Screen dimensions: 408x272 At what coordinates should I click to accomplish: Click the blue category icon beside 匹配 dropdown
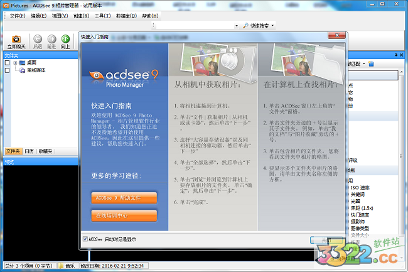click(372, 64)
